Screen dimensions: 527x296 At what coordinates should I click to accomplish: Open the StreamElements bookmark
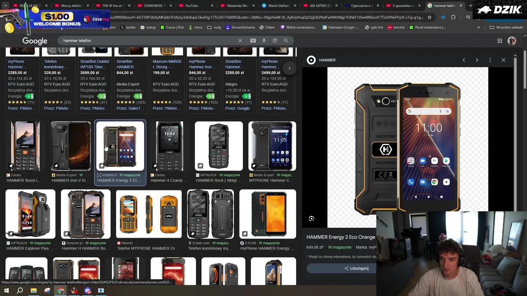pos(240,28)
